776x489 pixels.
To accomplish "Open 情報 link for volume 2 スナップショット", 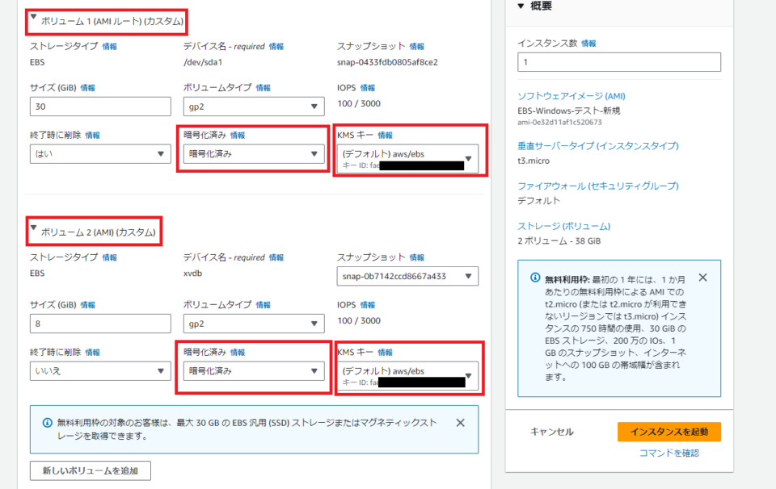I will (417, 257).
